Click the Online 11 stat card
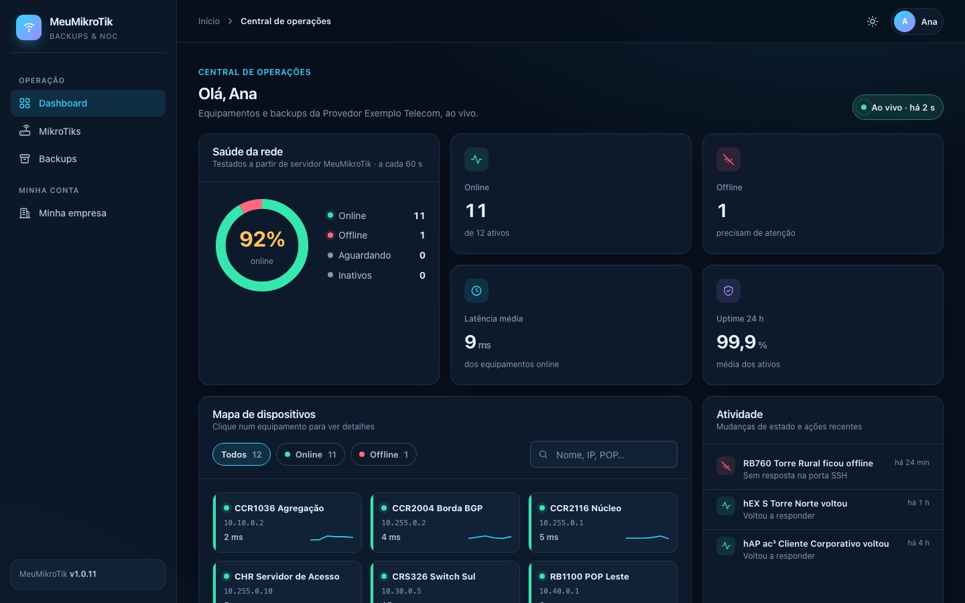The width and height of the screenshot is (965, 603). tap(571, 194)
